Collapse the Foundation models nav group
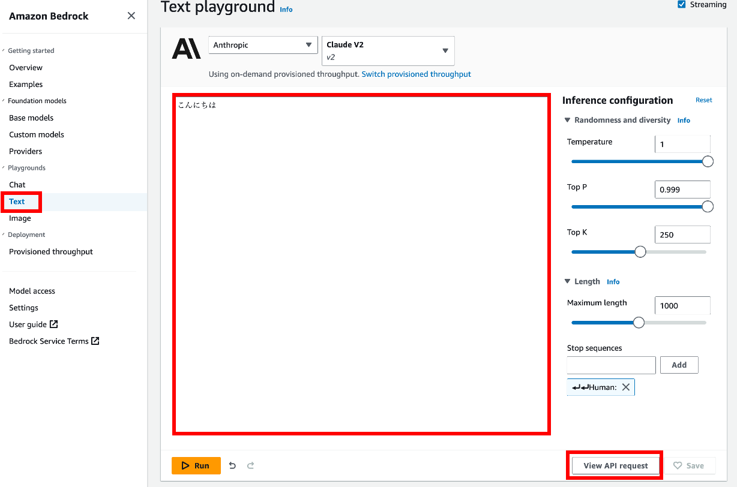 tap(4, 101)
